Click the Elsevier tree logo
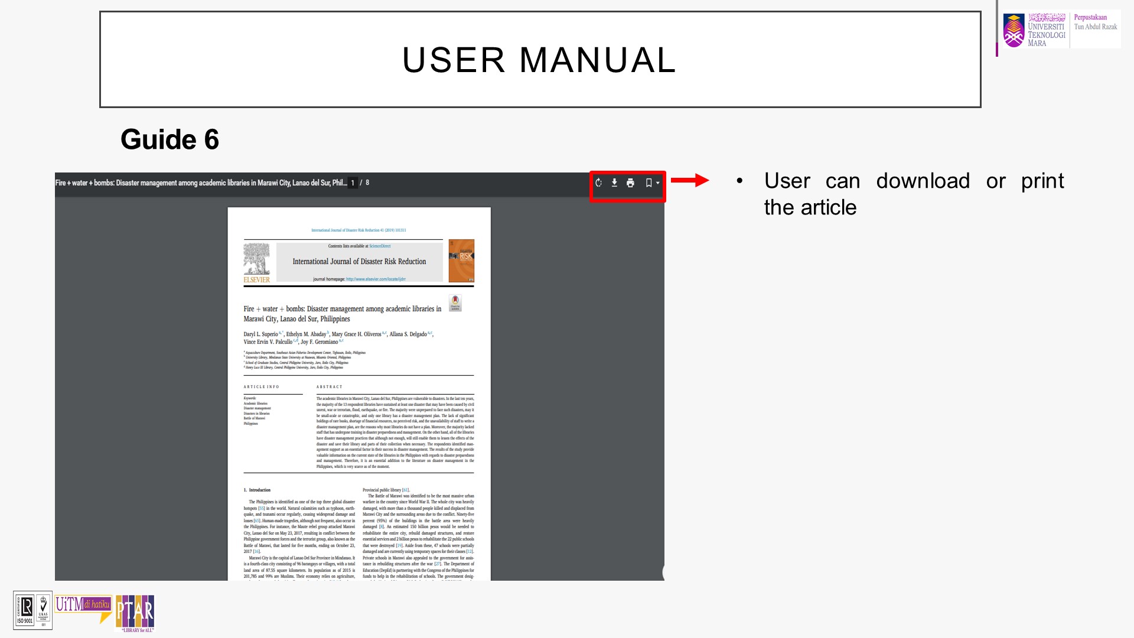This screenshot has height=638, width=1134. coord(256,259)
